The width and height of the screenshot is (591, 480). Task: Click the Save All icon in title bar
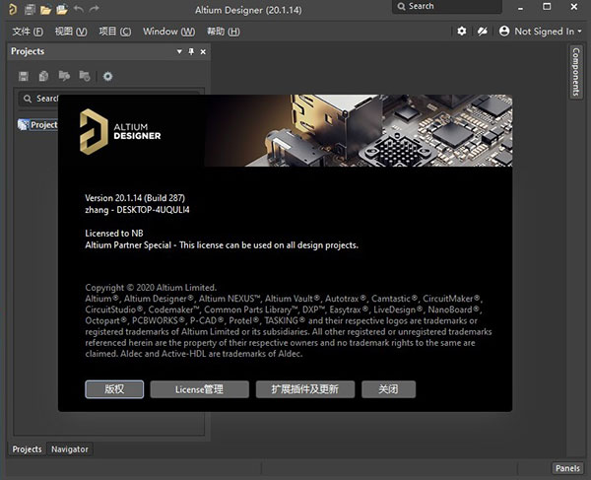(x=30, y=10)
